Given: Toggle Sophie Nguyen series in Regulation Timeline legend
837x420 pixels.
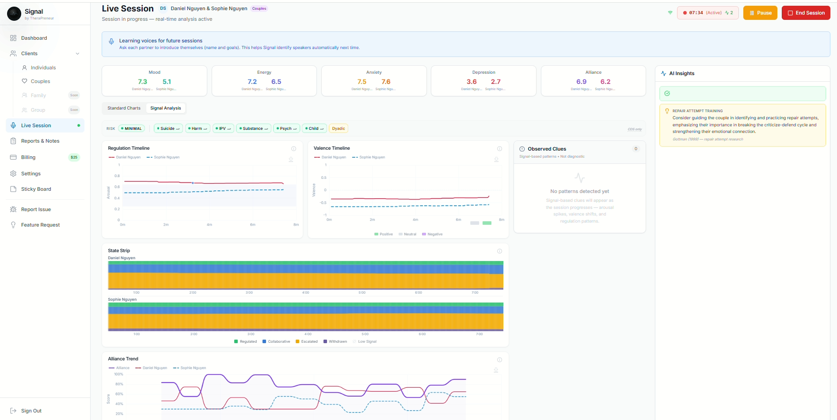Looking at the screenshot, I should [x=163, y=157].
